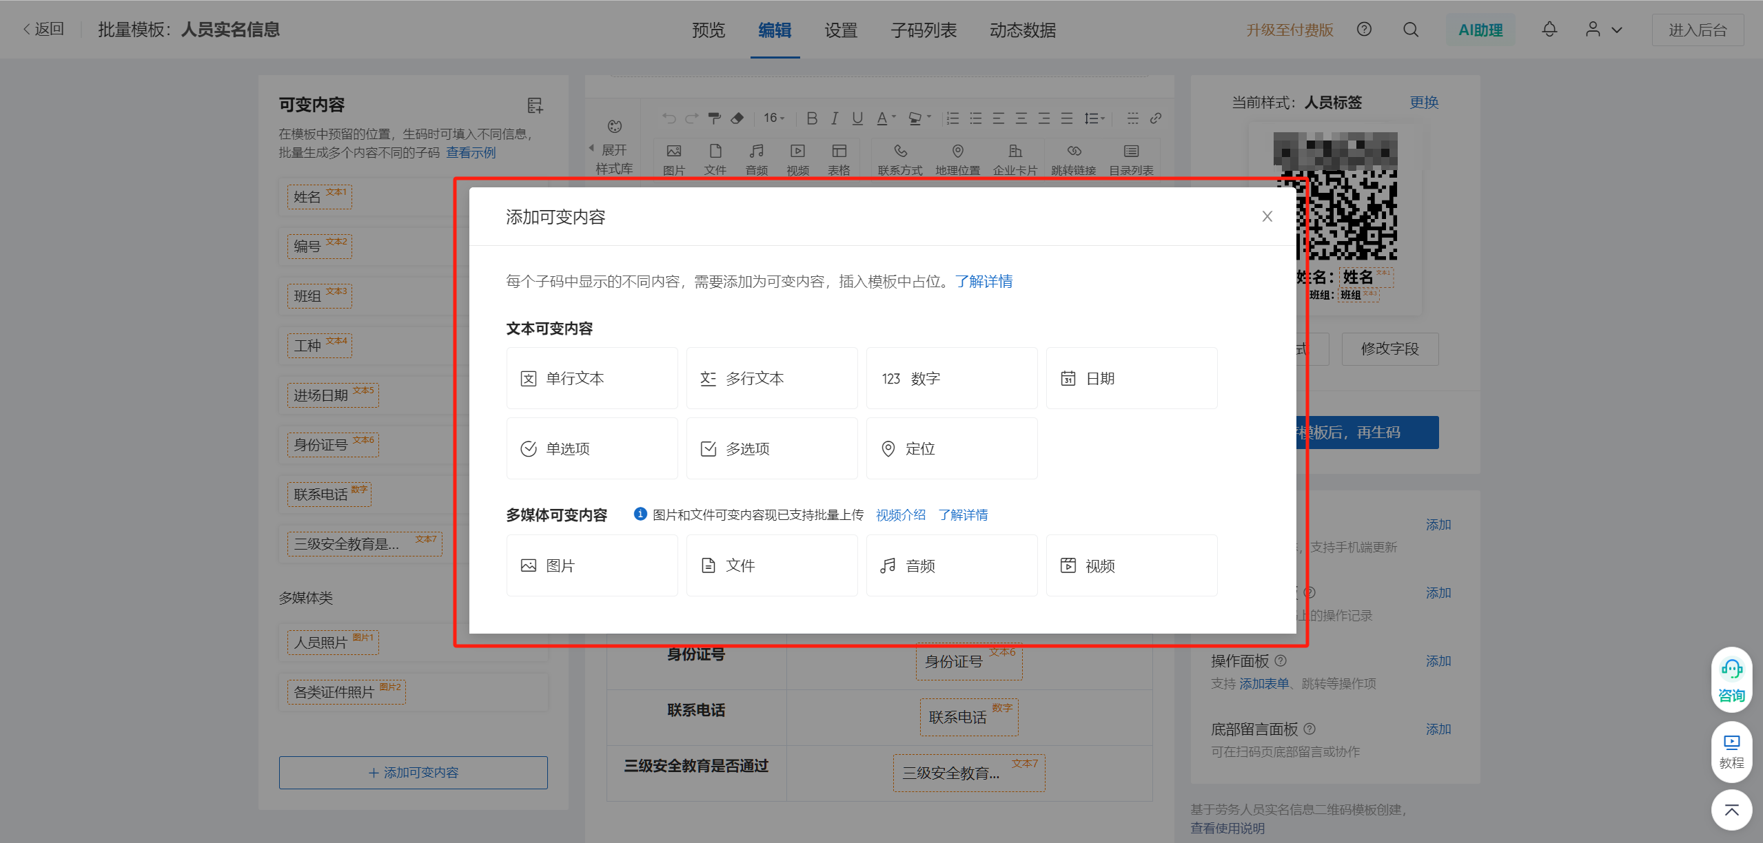Add a 图片 multimedia variable in dialog
The height and width of the screenshot is (843, 1763).
pos(592,566)
